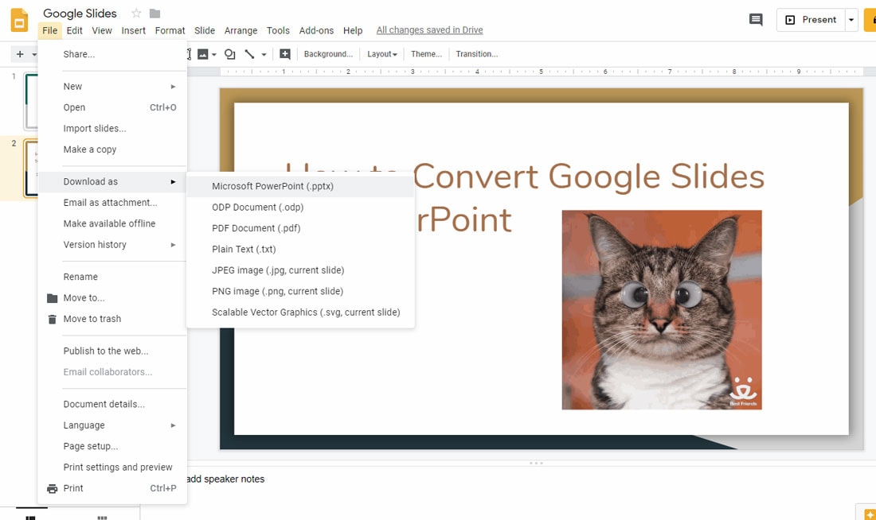Click the insert image toolbar icon
Image resolution: width=876 pixels, height=520 pixels.
pyautogui.click(x=203, y=54)
